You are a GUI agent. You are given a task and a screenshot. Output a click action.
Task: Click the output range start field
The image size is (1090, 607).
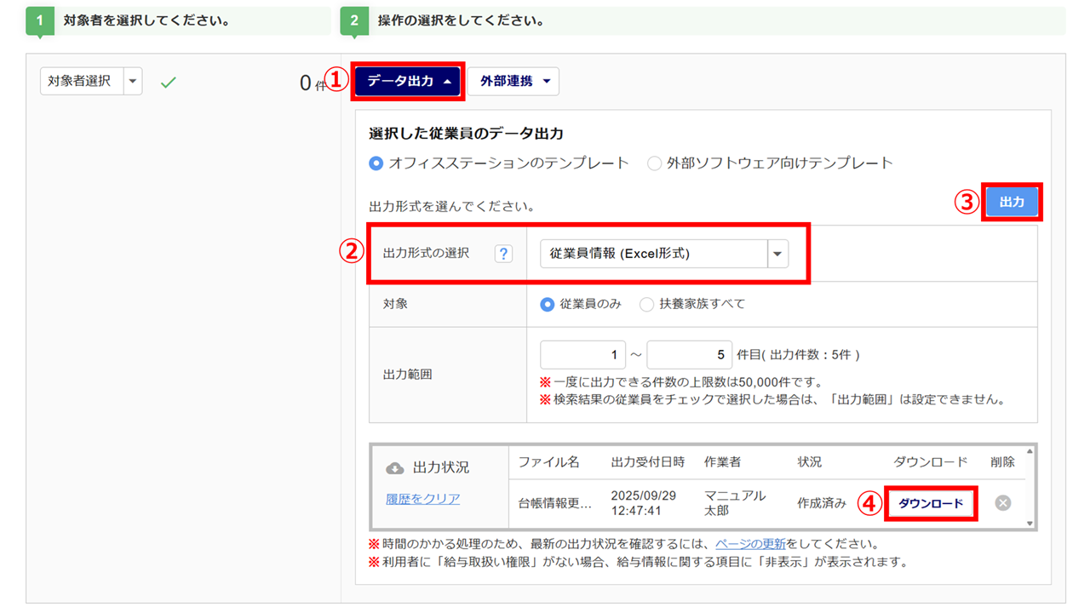click(582, 355)
